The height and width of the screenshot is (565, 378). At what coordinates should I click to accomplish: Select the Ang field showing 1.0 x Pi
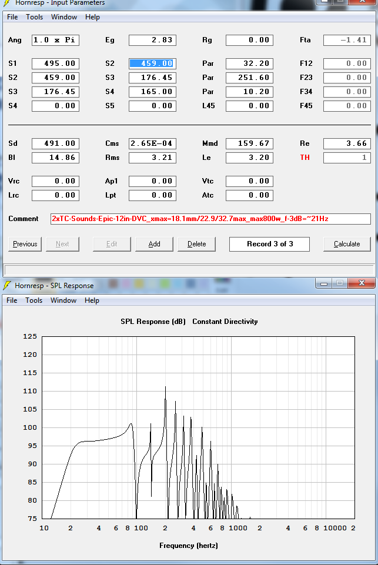click(55, 40)
